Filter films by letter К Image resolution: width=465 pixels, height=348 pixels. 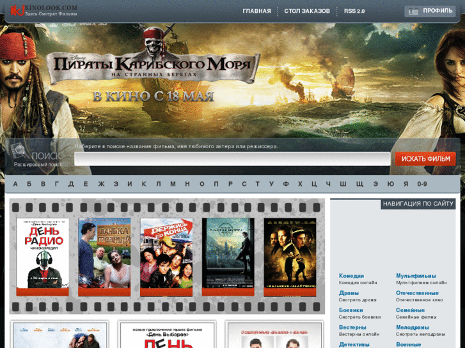point(144,185)
